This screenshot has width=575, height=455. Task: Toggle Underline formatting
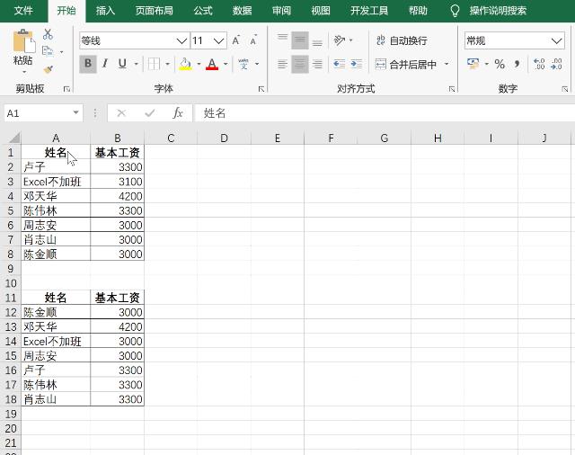pos(122,64)
